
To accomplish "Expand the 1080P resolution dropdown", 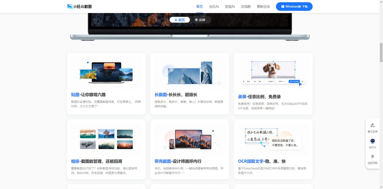I will click(x=272, y=82).
